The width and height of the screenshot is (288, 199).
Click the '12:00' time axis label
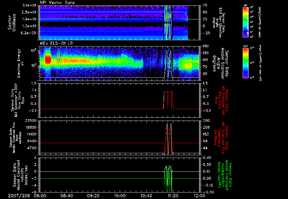point(199,196)
